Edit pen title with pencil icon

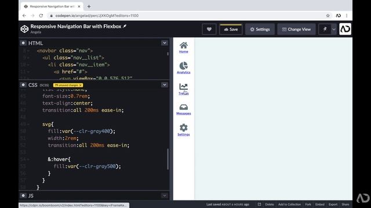(x=125, y=26)
